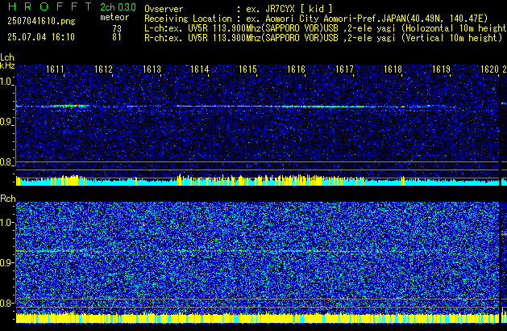Viewport: 507px width, 331px height.
Task: Click the Rch channel label
Action: (8, 199)
